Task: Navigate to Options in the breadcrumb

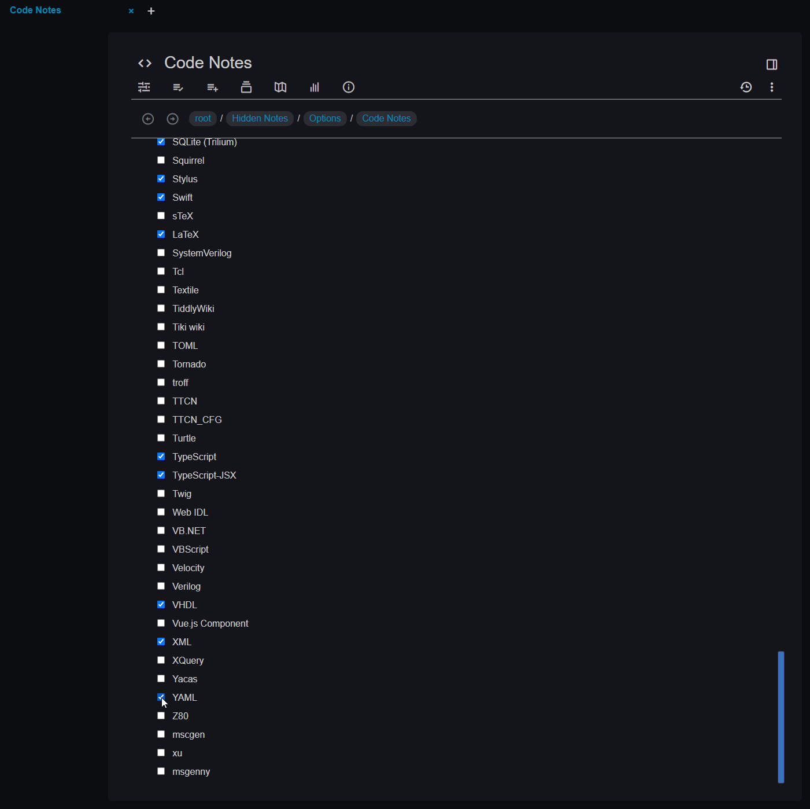Action: [x=325, y=119]
